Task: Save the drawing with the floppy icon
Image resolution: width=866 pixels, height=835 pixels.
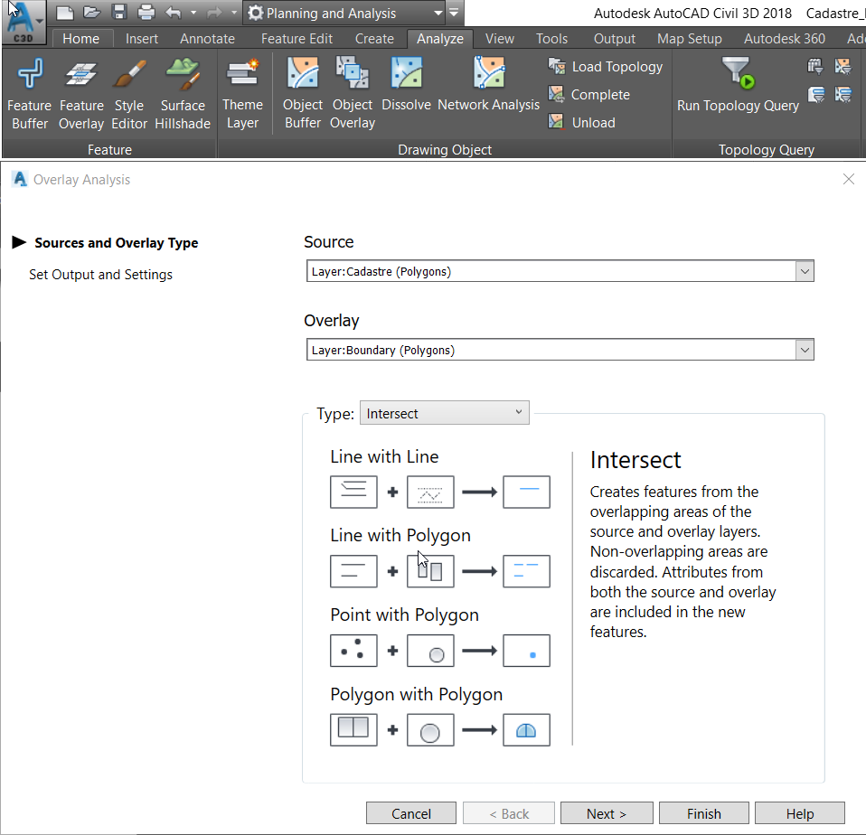Action: coord(118,13)
